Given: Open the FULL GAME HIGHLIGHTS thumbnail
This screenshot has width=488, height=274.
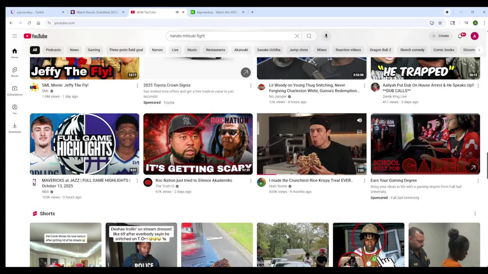Looking at the screenshot, I should [85, 144].
